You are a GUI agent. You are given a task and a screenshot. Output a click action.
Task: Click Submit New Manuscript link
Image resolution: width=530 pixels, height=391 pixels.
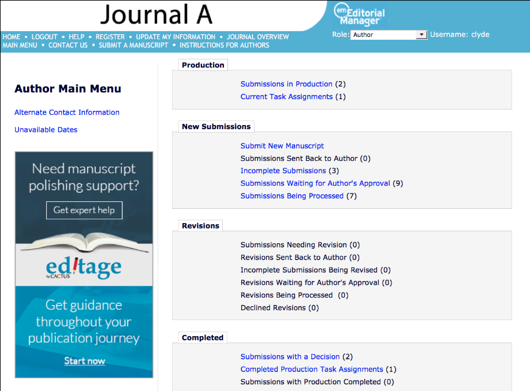[282, 146]
